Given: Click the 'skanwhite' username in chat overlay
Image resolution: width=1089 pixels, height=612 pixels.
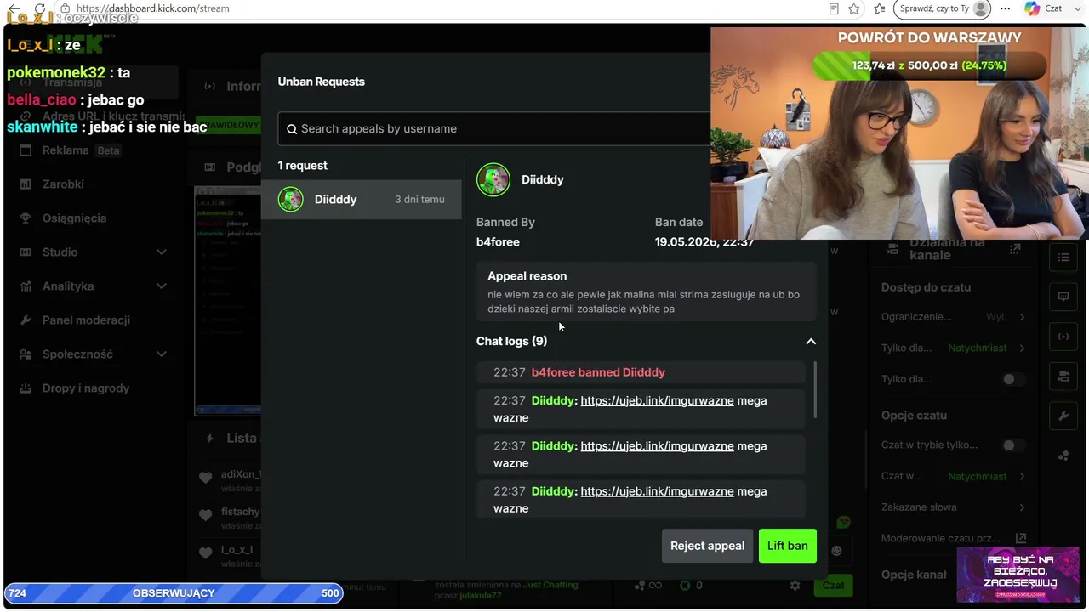Looking at the screenshot, I should (43, 127).
